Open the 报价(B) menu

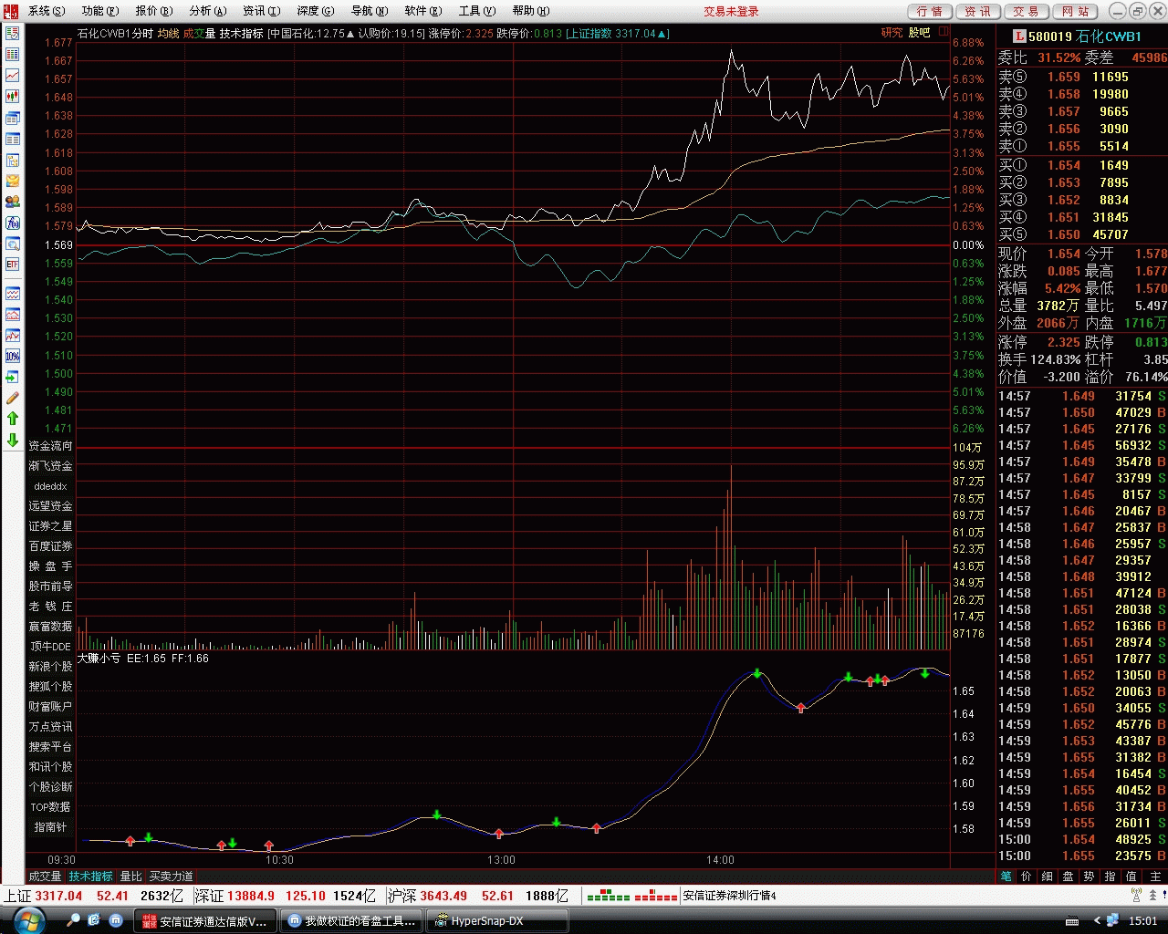[x=154, y=11]
